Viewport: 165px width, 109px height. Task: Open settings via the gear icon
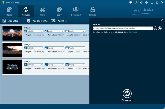[x=141, y=2]
